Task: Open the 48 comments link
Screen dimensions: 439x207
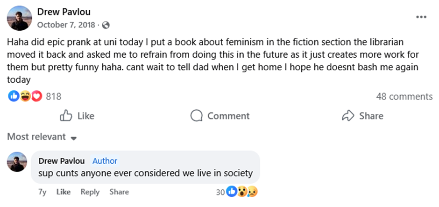Action: click(x=404, y=96)
